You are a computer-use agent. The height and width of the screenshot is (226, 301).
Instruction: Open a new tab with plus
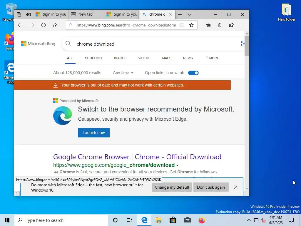click(x=180, y=15)
